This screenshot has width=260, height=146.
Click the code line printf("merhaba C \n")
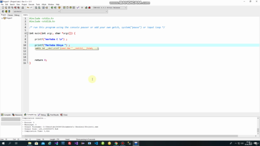tap(51, 39)
